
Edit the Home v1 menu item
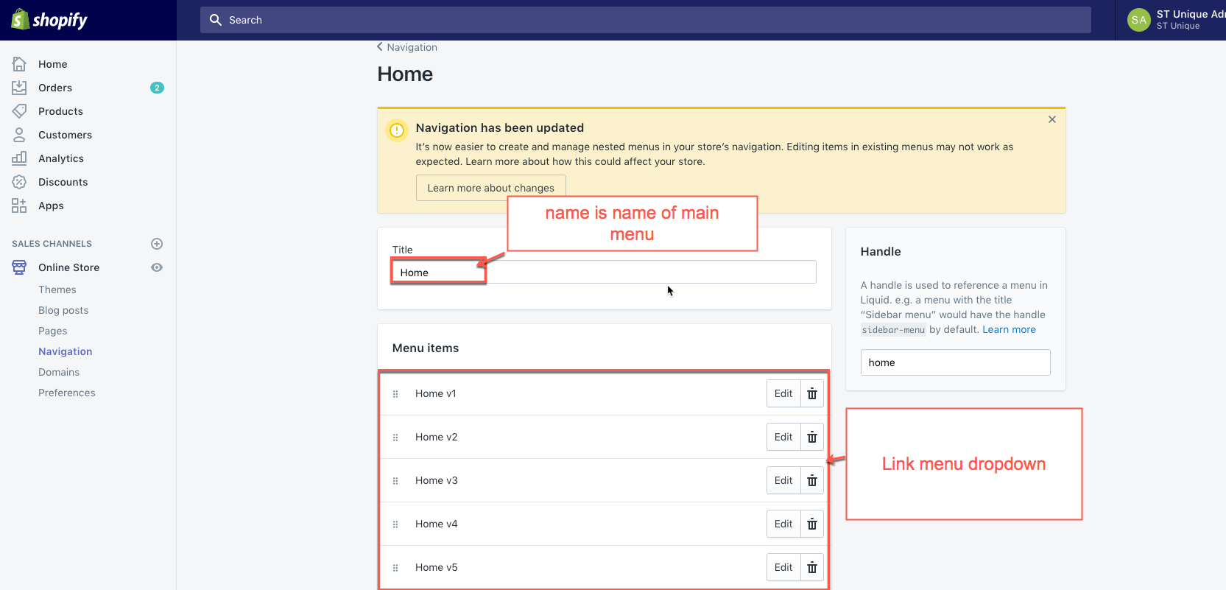click(783, 394)
